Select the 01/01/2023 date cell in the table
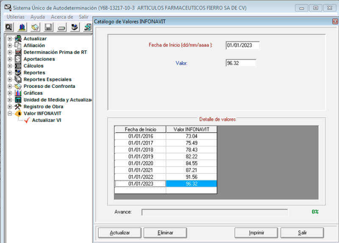 click(x=140, y=184)
